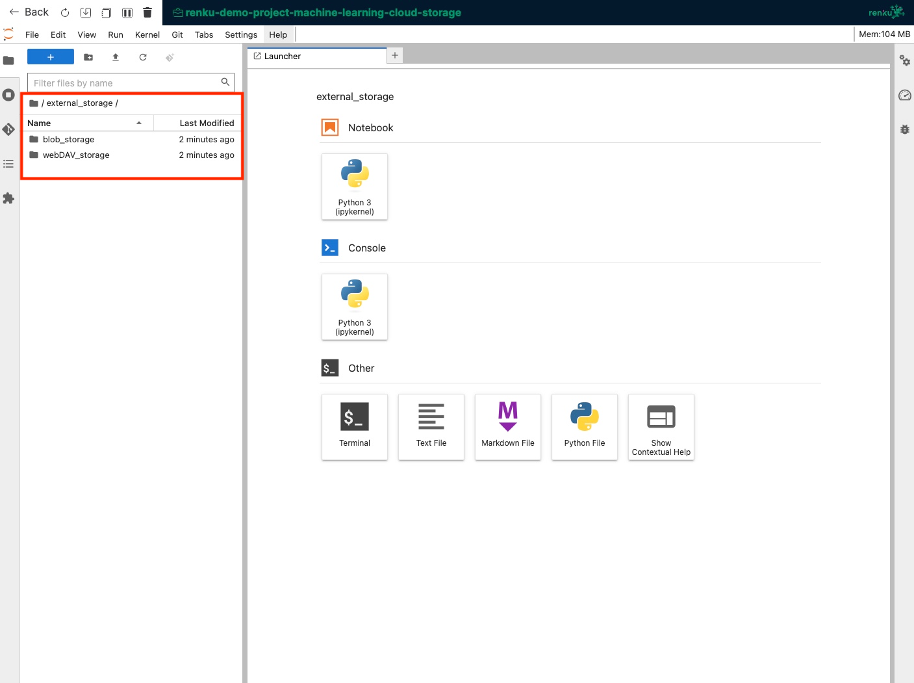
Task: Open the File Browser sidebar folder icon
Action: pos(8,60)
